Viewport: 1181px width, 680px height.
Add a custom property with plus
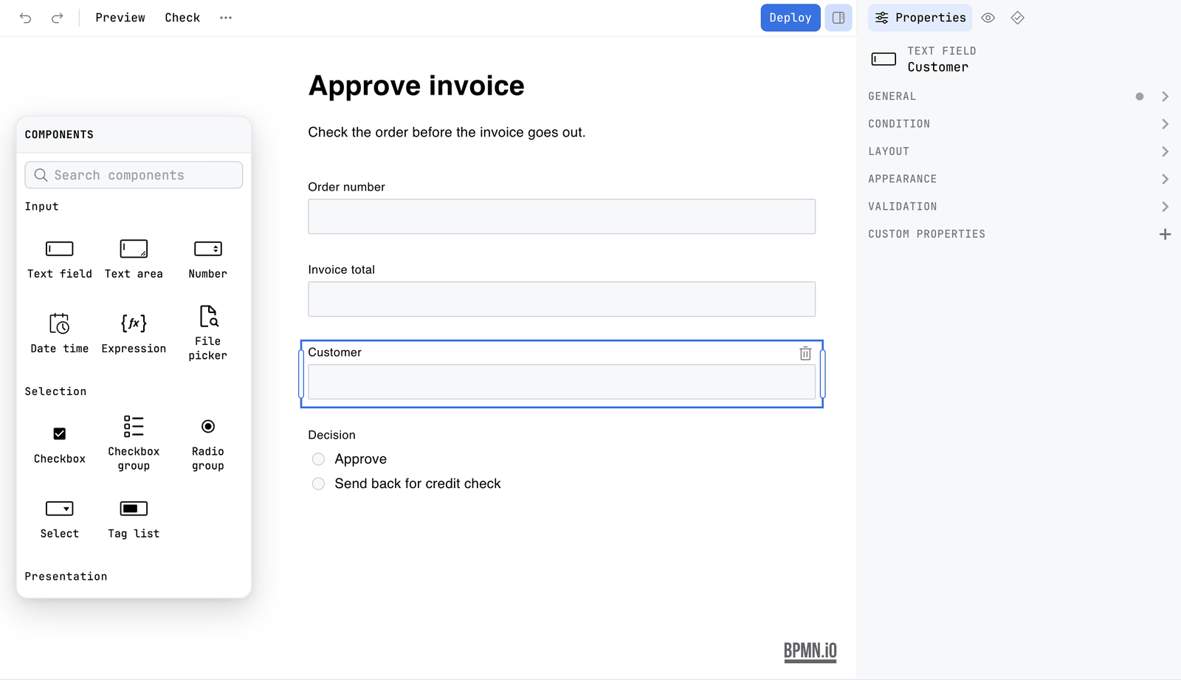[x=1165, y=234]
